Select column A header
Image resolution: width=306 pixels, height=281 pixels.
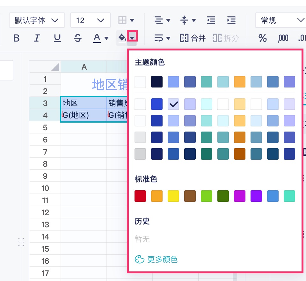(x=84, y=67)
